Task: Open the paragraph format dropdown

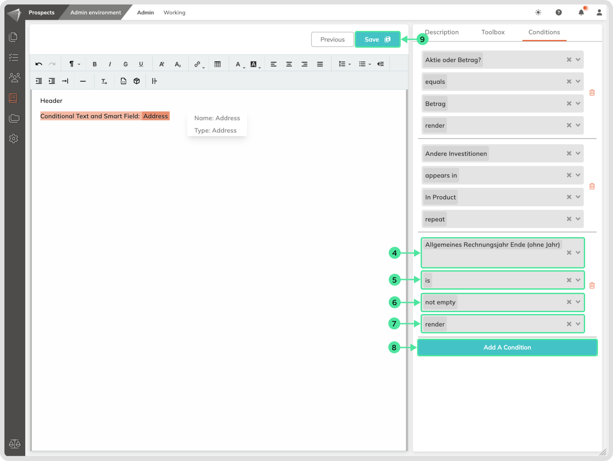Action: (74, 64)
